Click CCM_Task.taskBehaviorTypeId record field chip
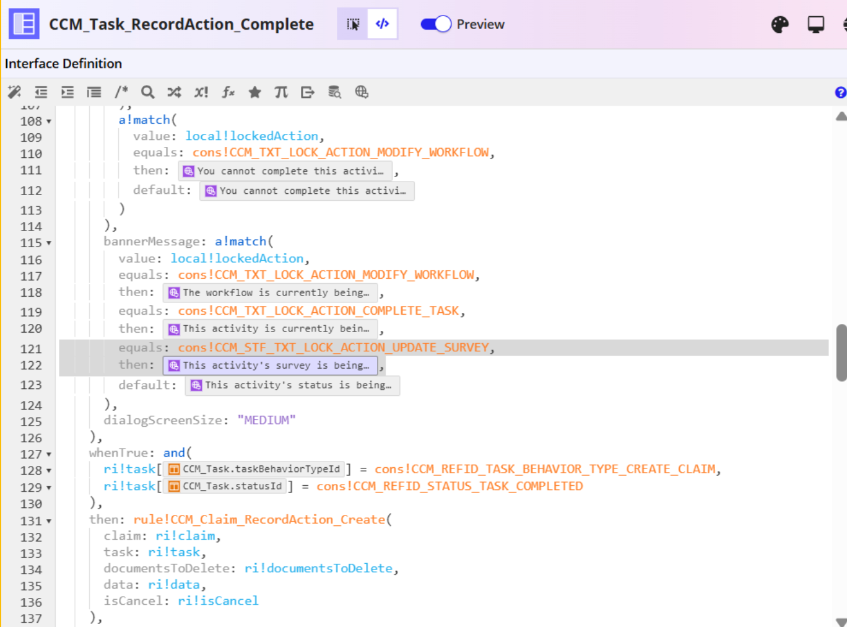 [254, 469]
